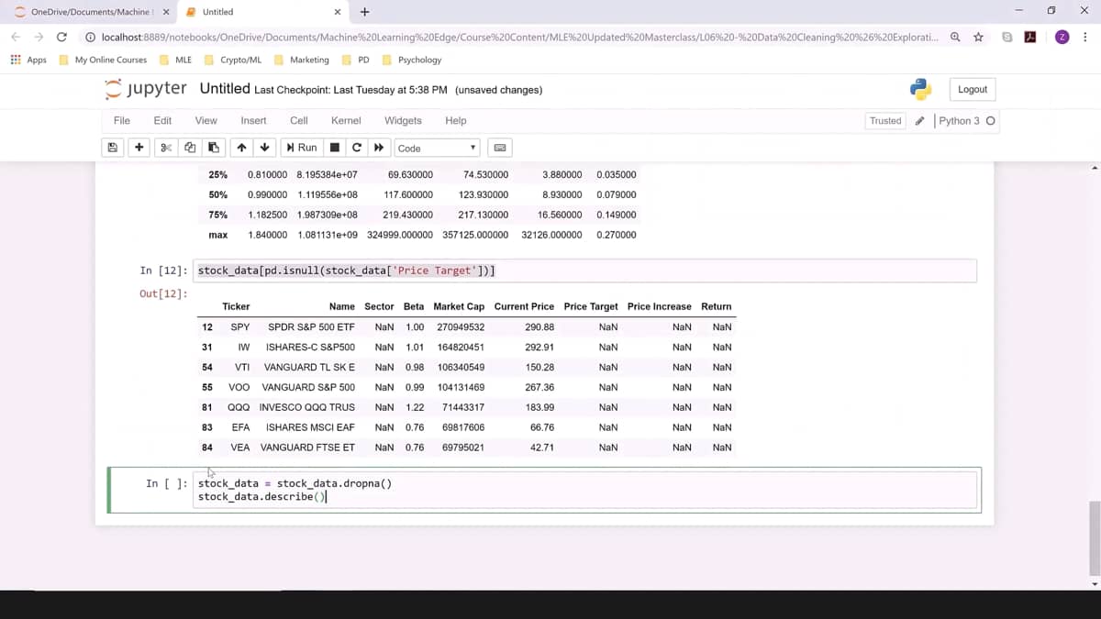
Task: Close the Untitled browser tab
Action: (338, 12)
